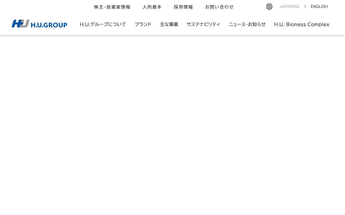Keep JAPANESE as the selected language
Viewport: 345px width, 215px height.
pos(289,6)
